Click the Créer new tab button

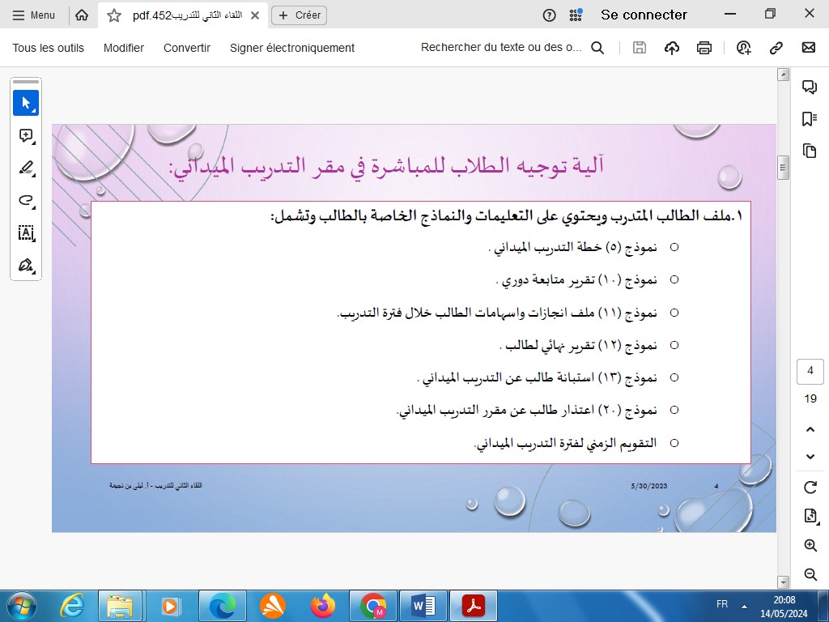[300, 15]
